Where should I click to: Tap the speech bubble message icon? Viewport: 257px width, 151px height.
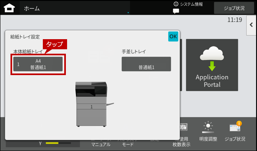coord(176,11)
